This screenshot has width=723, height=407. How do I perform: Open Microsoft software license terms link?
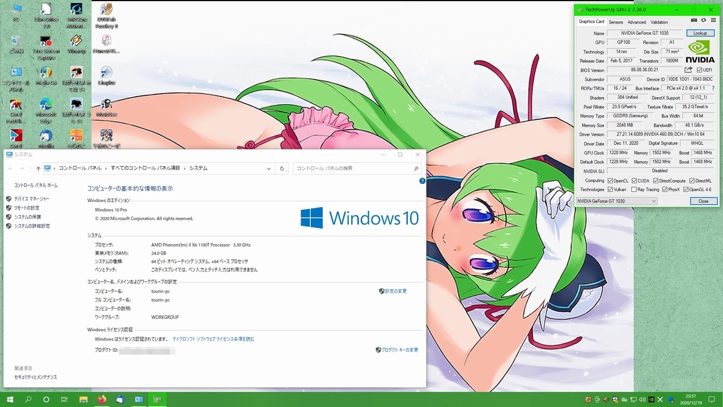click(x=213, y=339)
